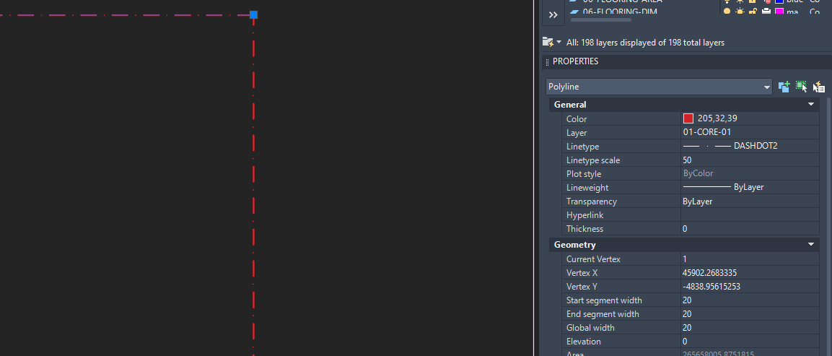Click the Current Vertex value 1

click(x=750, y=259)
